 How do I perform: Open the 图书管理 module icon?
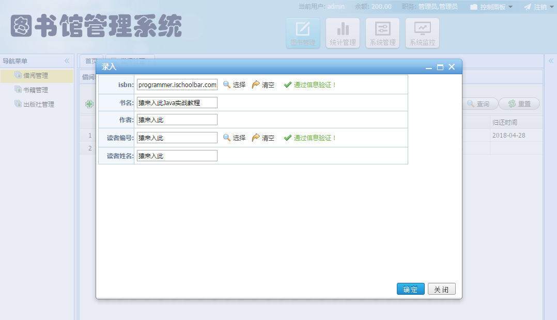coord(303,32)
